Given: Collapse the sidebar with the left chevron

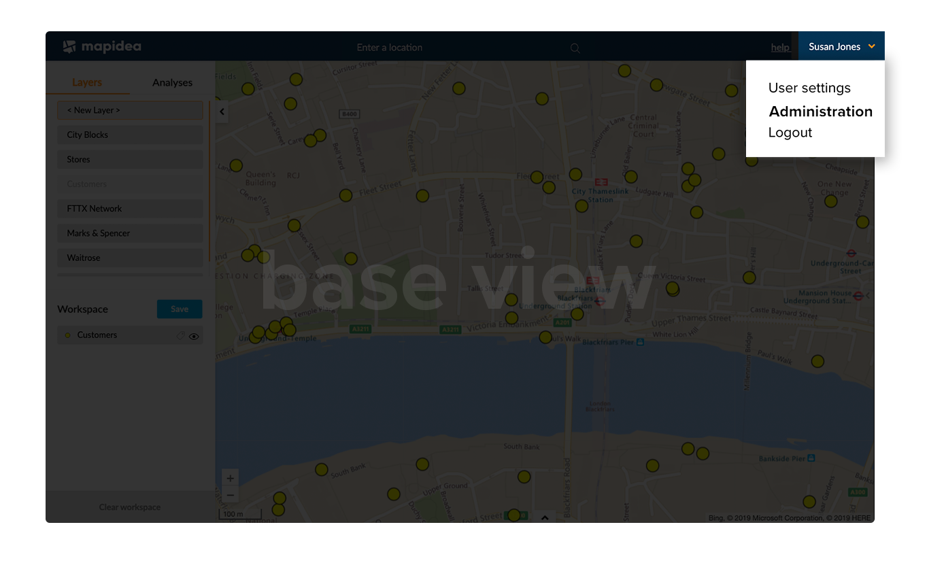Looking at the screenshot, I should [221, 111].
